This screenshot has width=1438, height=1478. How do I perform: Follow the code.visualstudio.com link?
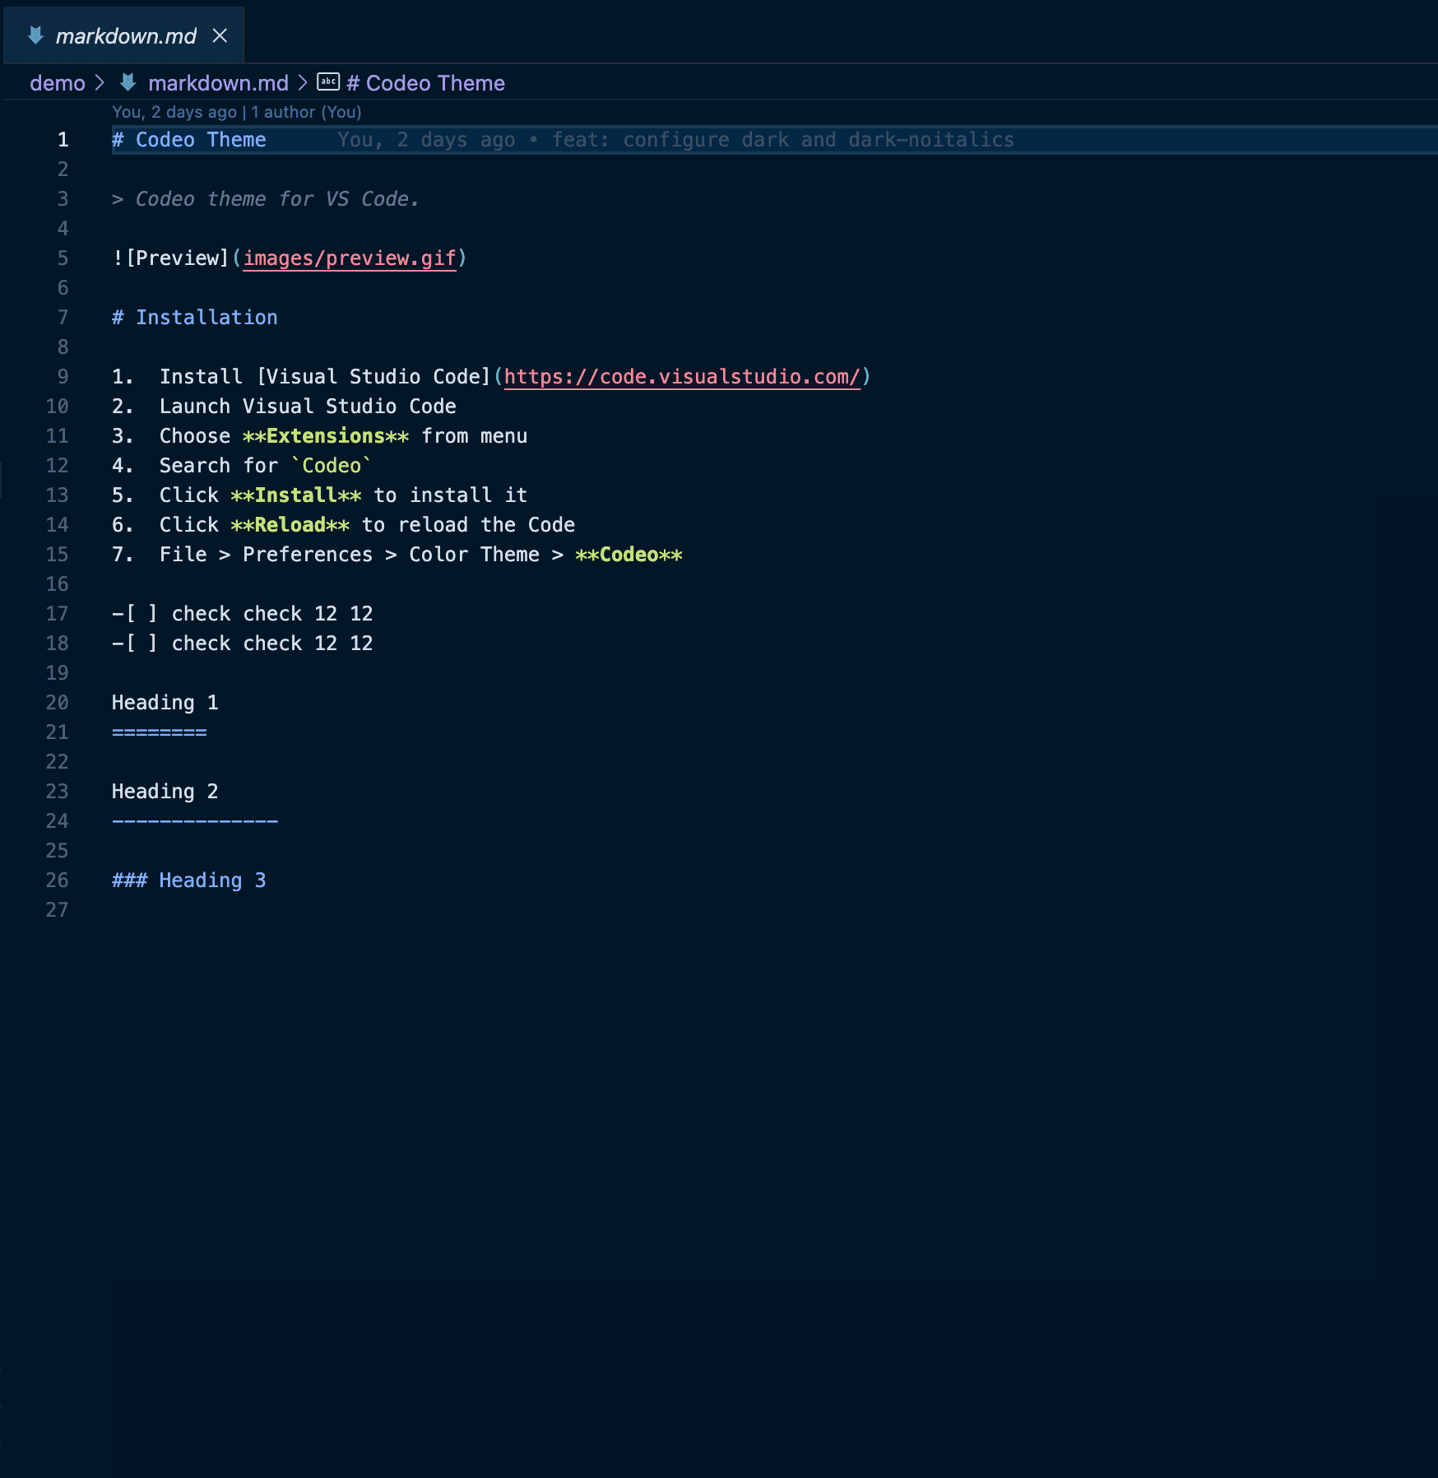(x=681, y=377)
